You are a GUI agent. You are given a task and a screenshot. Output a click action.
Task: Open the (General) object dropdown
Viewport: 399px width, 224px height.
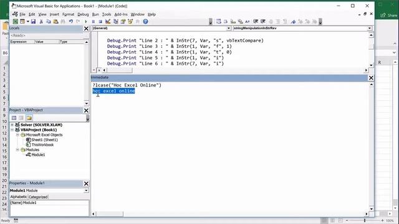[x=229, y=28]
